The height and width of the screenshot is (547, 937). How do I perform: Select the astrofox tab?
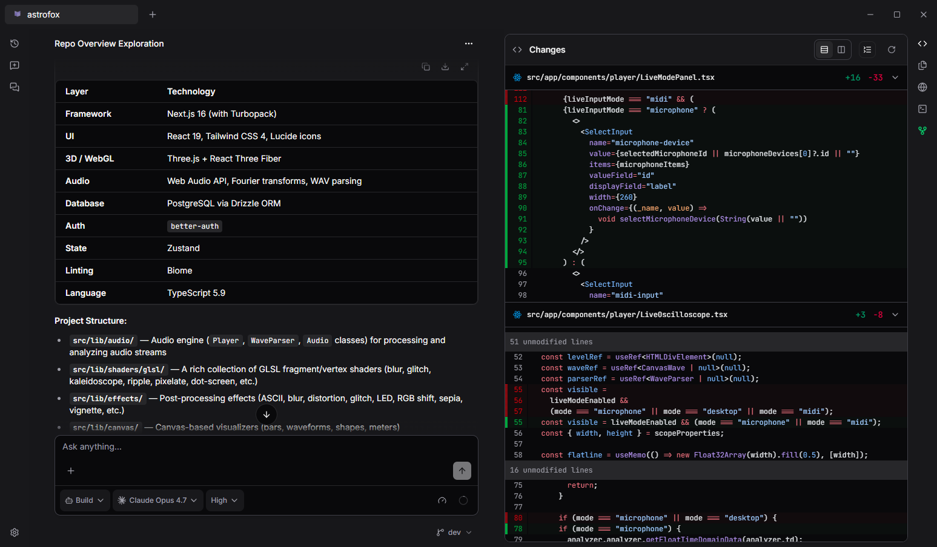pos(71,15)
